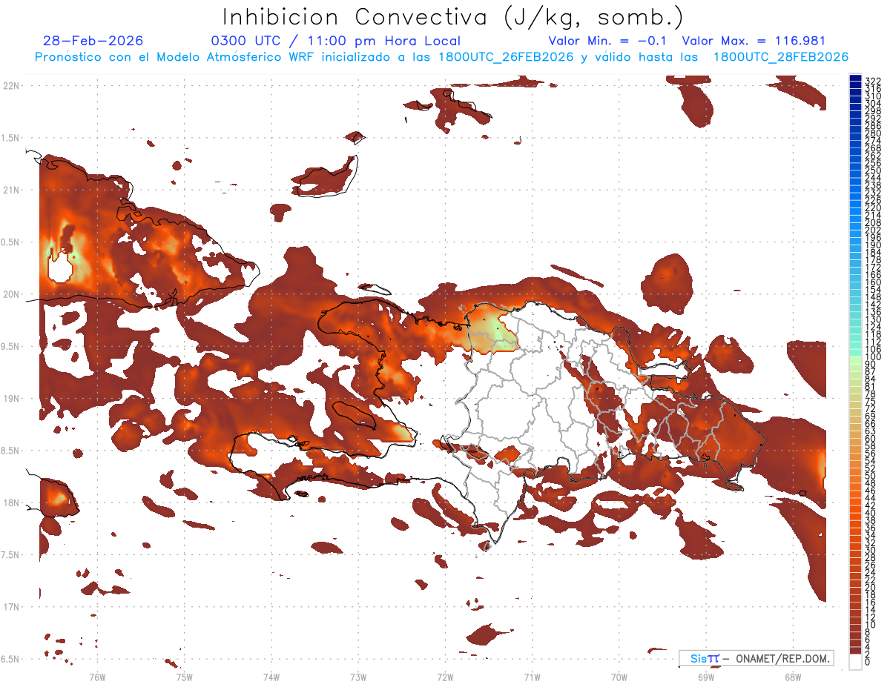890x687 pixels.
Task: Click the 74W longitude label
Action: click(x=271, y=677)
